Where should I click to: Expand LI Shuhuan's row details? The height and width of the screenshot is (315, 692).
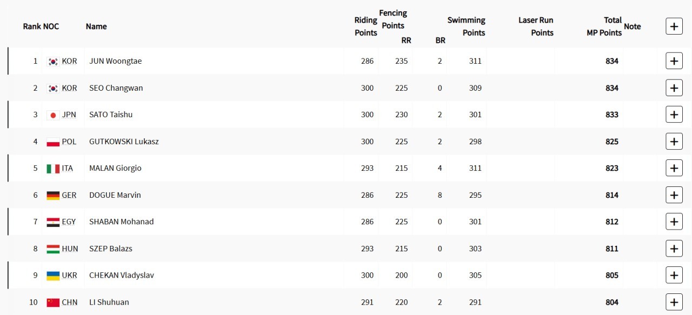674,302
